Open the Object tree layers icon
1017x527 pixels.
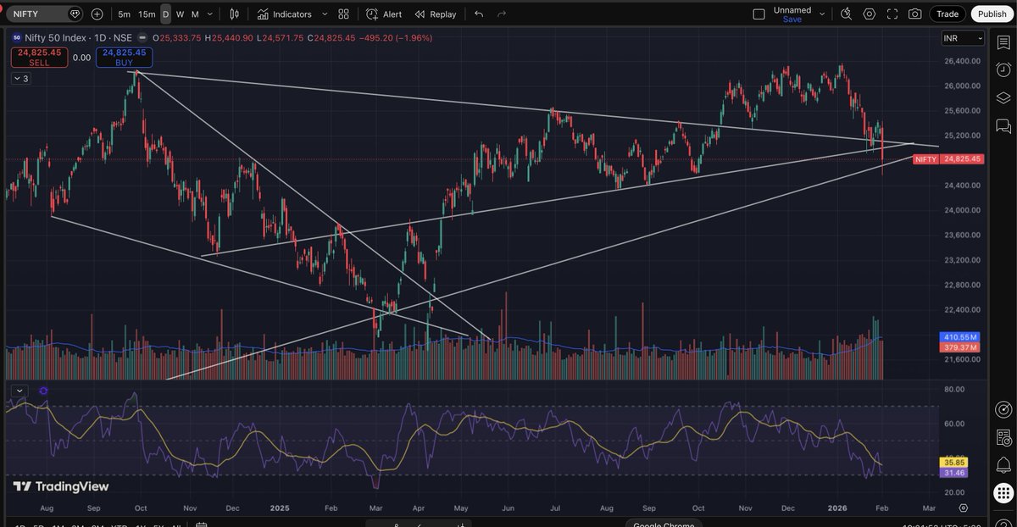[x=1003, y=97]
